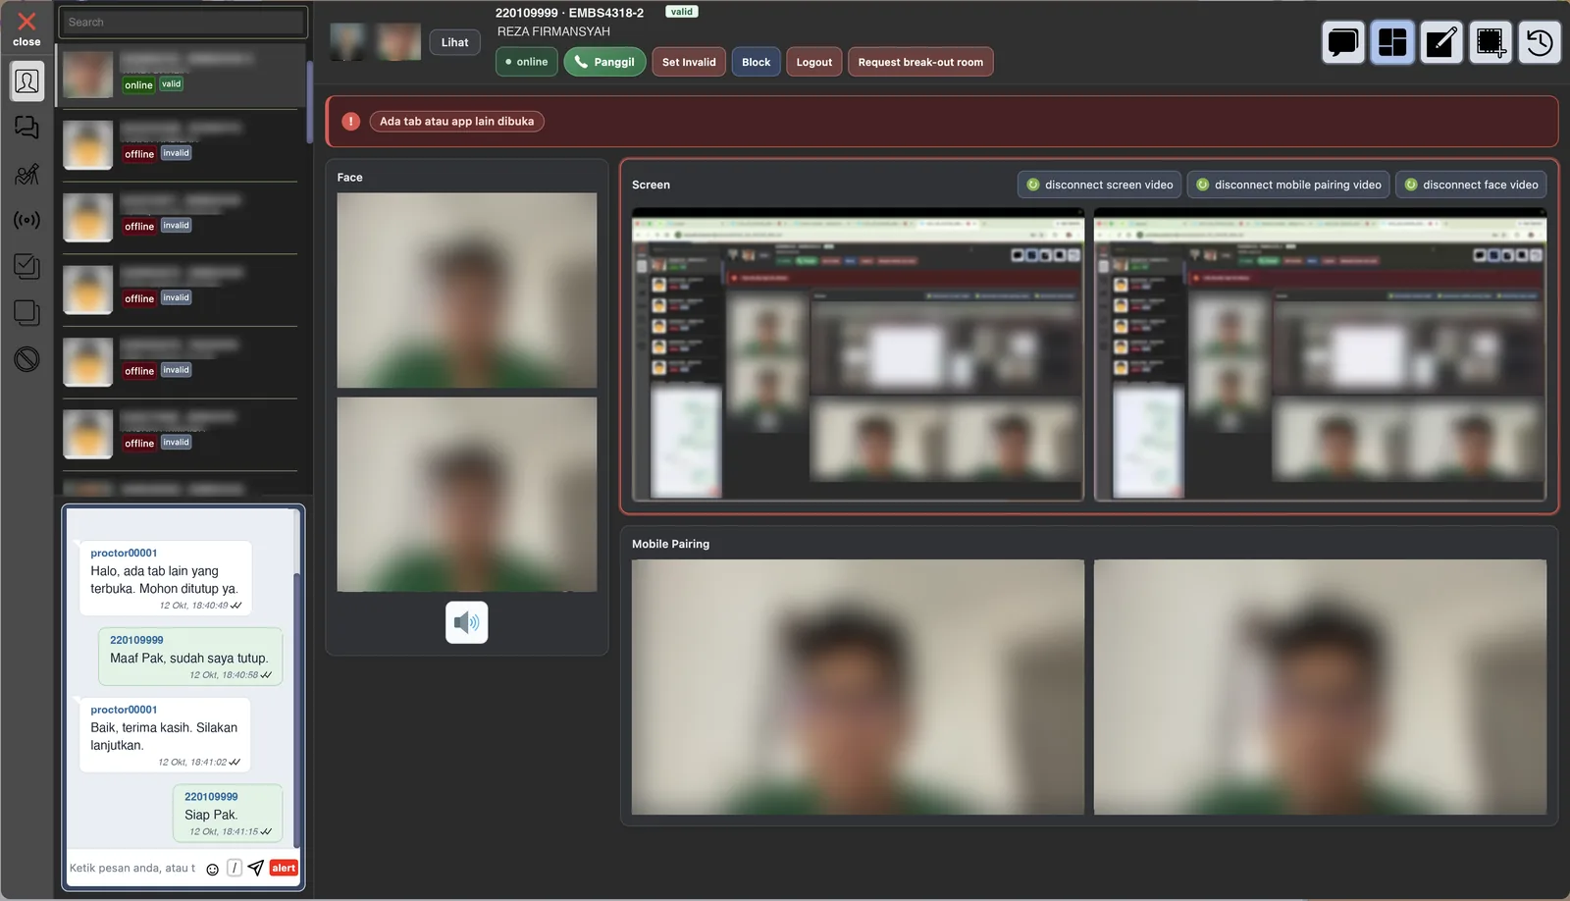
Task: Open the left Mobile Pairing image
Action: click(858, 687)
